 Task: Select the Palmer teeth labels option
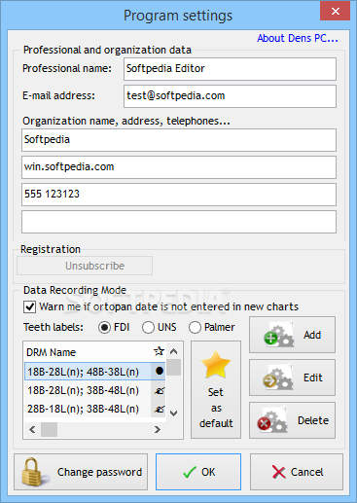coord(195,328)
